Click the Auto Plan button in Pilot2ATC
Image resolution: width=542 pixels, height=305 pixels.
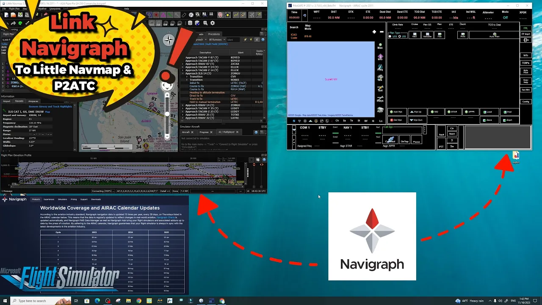click(x=495, y=35)
